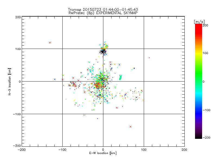Click the x-axis tick label '0'
The width and height of the screenshot is (217, 163).
(103, 150)
